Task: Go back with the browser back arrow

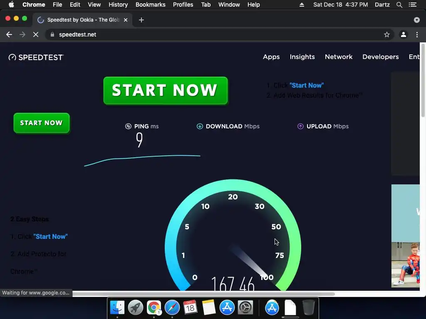Action: 9,34
